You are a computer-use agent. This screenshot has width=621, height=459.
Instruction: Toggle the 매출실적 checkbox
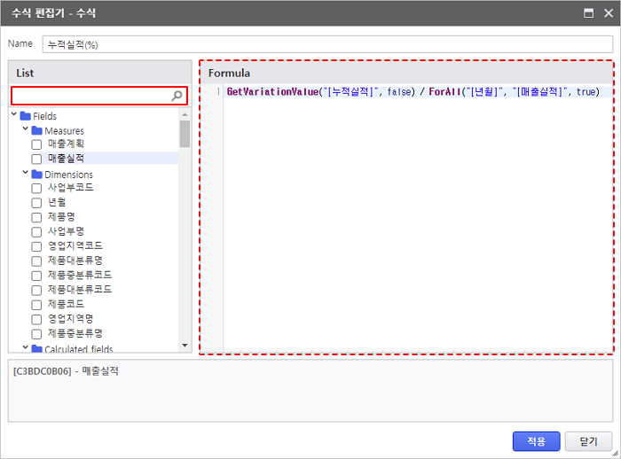(36, 159)
